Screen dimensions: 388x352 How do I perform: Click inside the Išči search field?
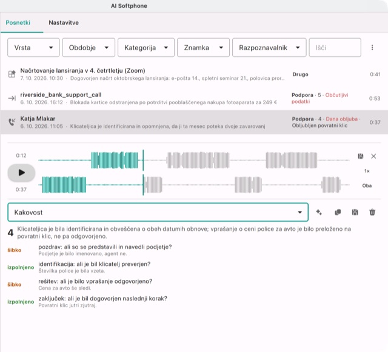pos(335,47)
